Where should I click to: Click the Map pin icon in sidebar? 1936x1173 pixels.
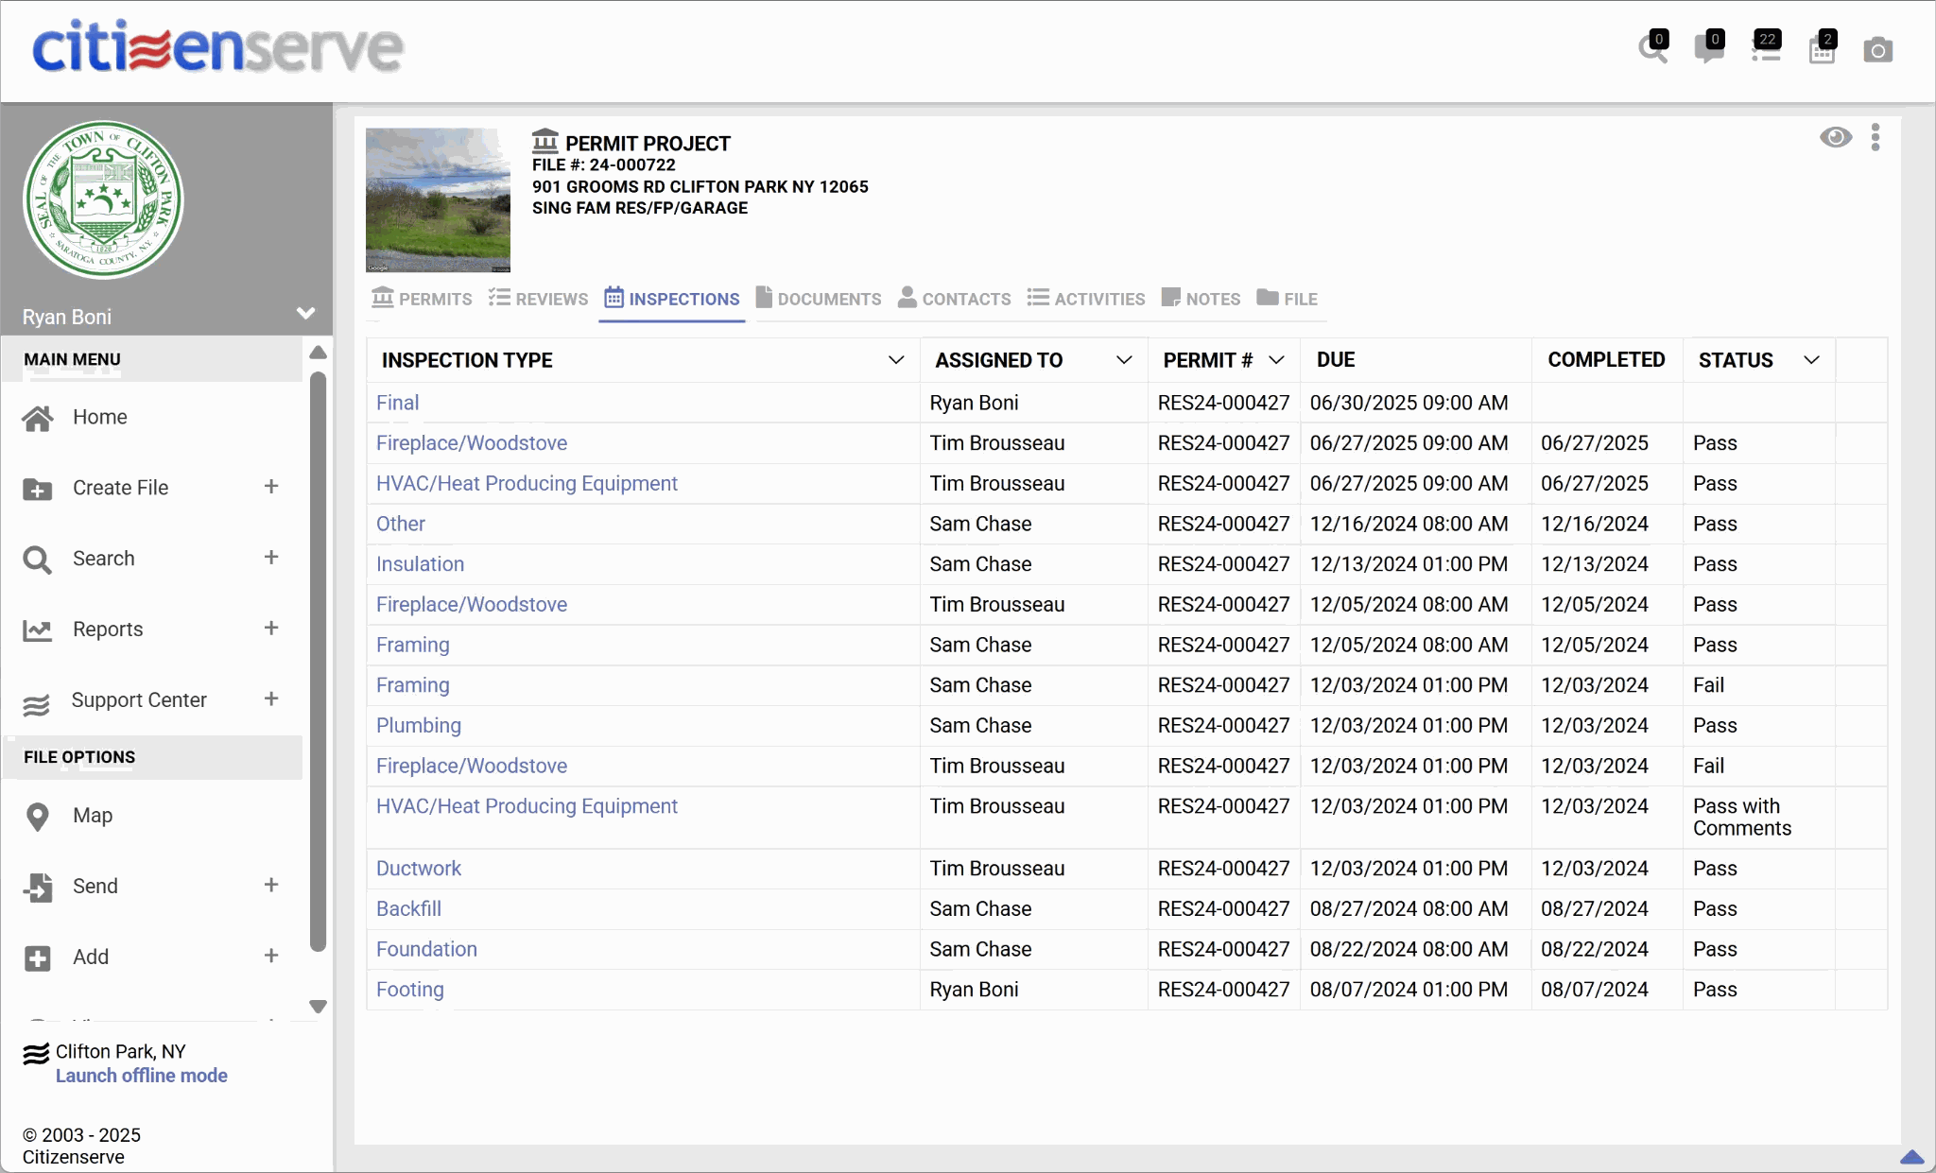(38, 817)
